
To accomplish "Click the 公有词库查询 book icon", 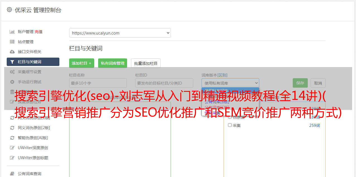I will point(12,174).
